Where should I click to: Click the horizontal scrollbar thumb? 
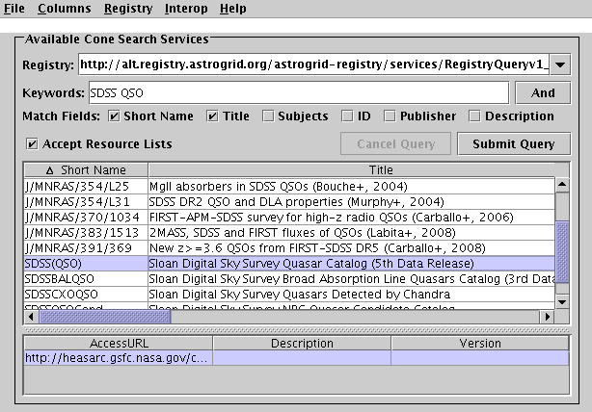105,317
